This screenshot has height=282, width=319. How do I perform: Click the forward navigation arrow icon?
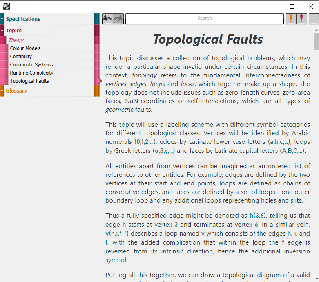click(x=118, y=19)
